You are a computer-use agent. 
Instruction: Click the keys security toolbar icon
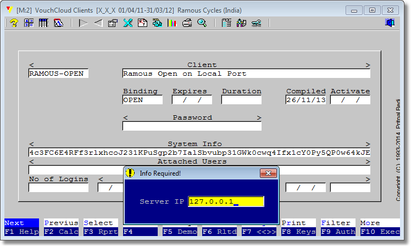(x=257, y=23)
